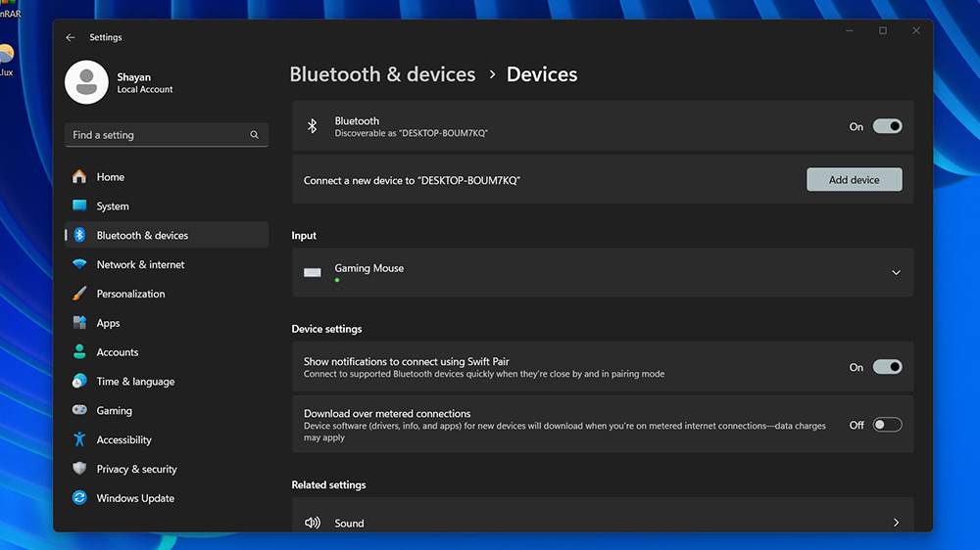The image size is (980, 550).
Task: Select Time & language in sidebar
Action: click(x=167, y=381)
